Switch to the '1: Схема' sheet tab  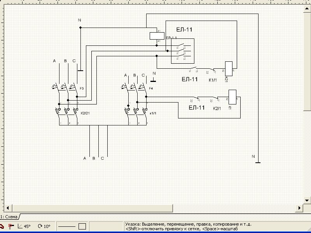(x=9, y=216)
